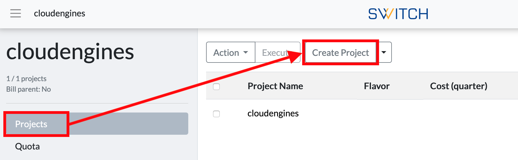Open the cloudengines project entry
This screenshot has height=160, width=518.
pos(273,113)
